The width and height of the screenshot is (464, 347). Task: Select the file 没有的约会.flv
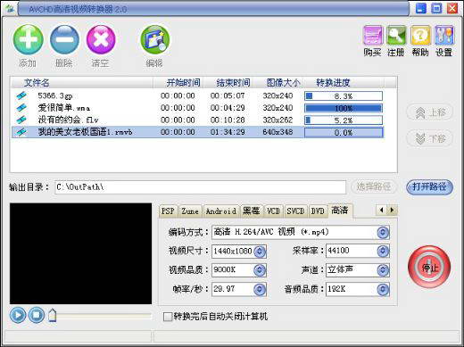coord(68,120)
